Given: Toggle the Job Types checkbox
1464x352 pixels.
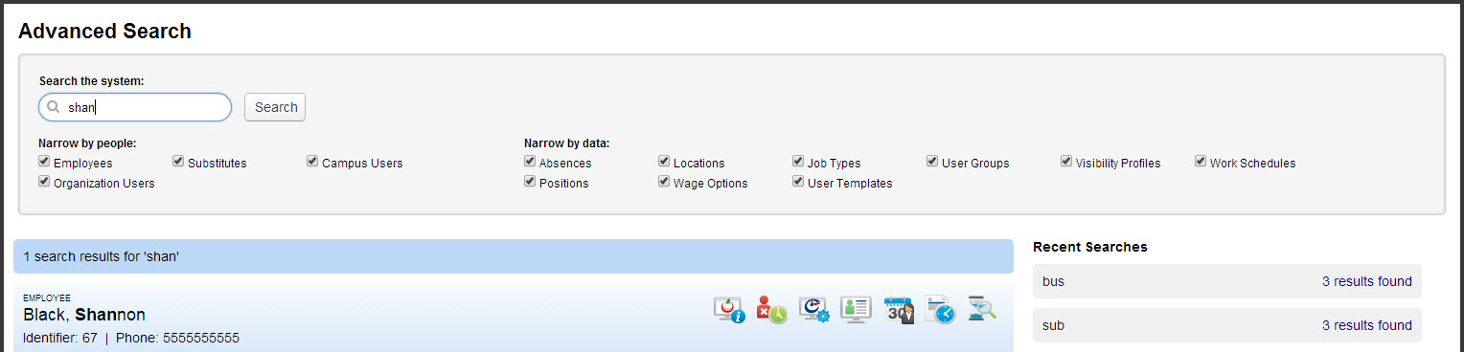Looking at the screenshot, I should coord(798,162).
